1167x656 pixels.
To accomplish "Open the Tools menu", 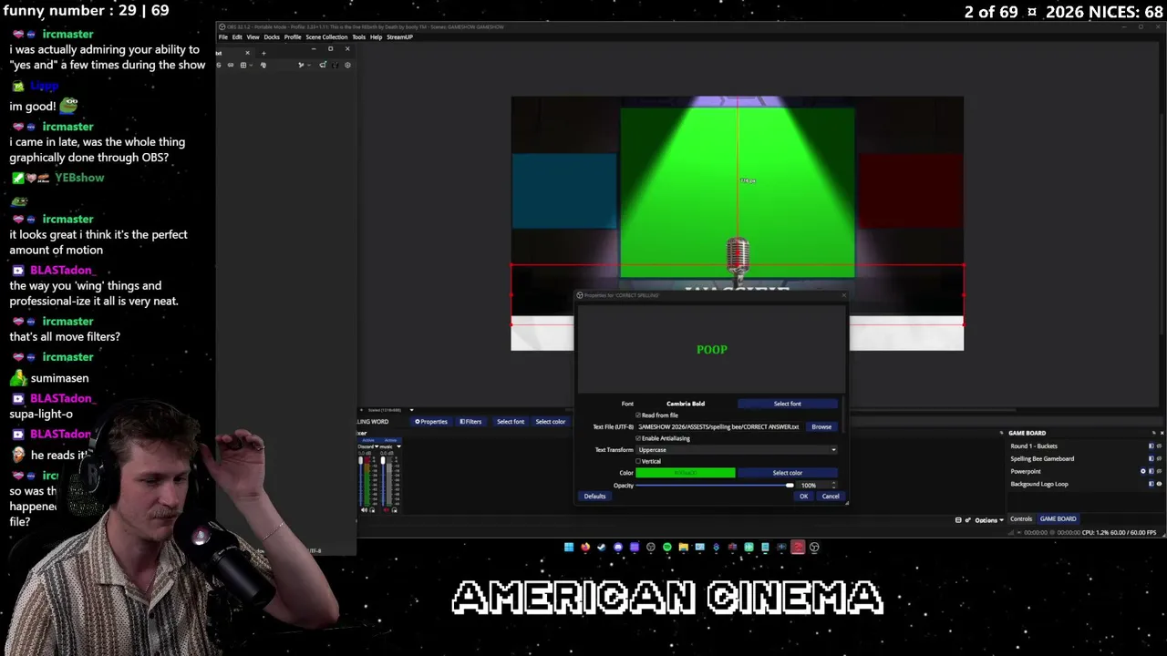I will tap(358, 37).
